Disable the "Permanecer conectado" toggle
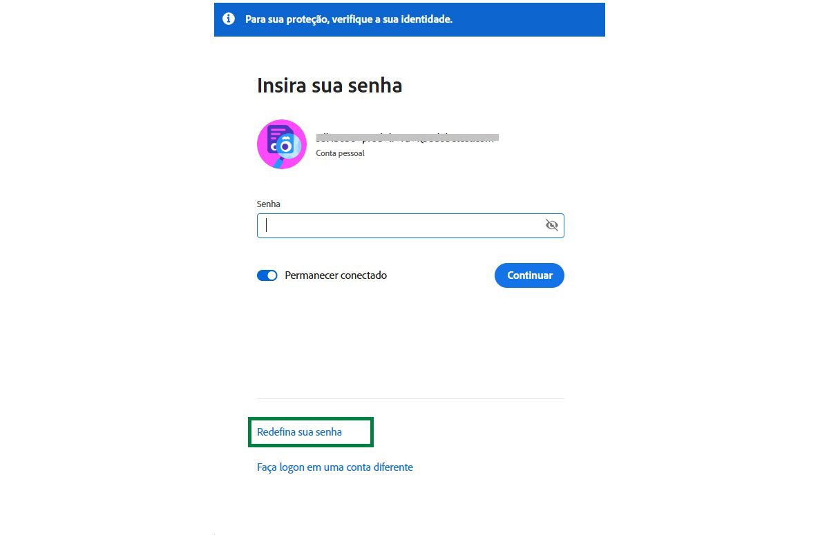 267,275
